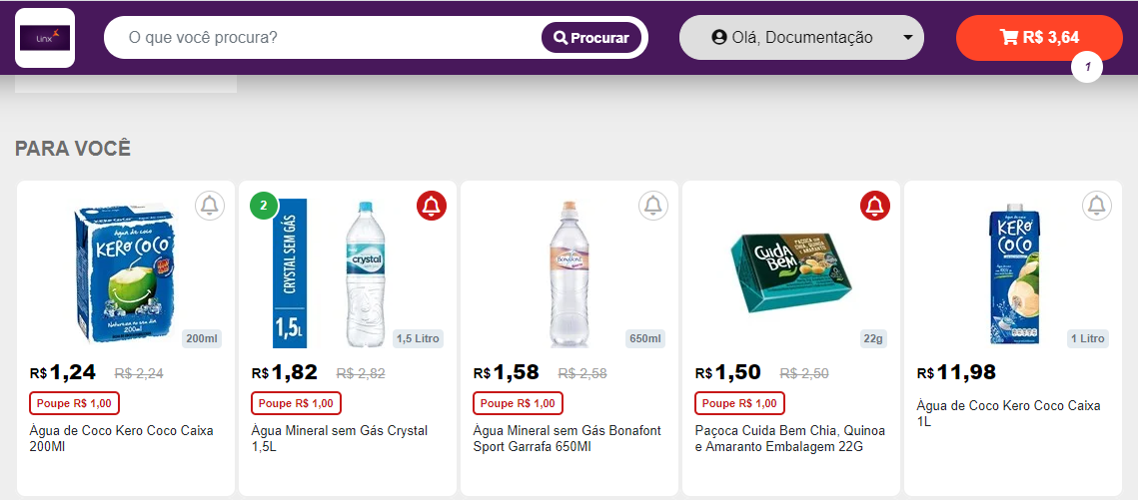
Task: Disable active alert bell on Crystal water
Action: (432, 206)
